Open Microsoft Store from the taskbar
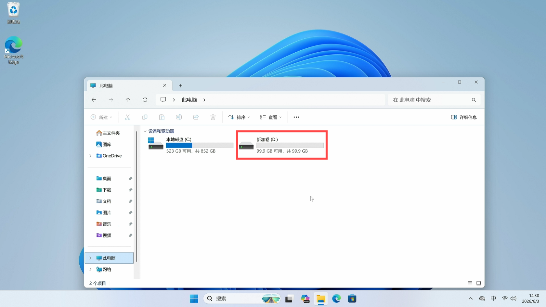The image size is (546, 307). [352, 299]
